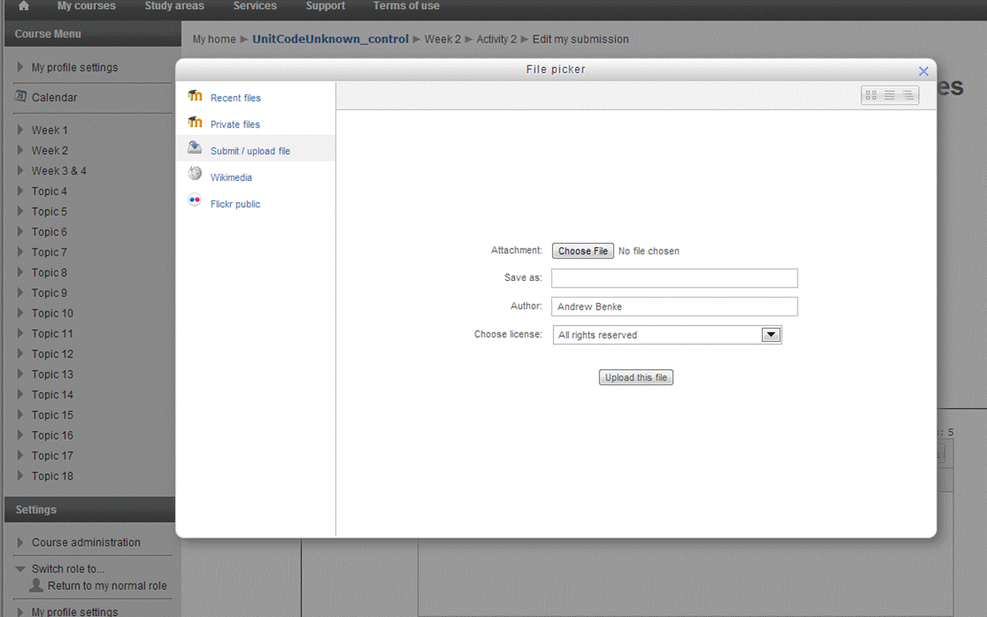The width and height of the screenshot is (987, 617).
Task: Select Topic 13 in Course Menu
Action: coord(53,374)
